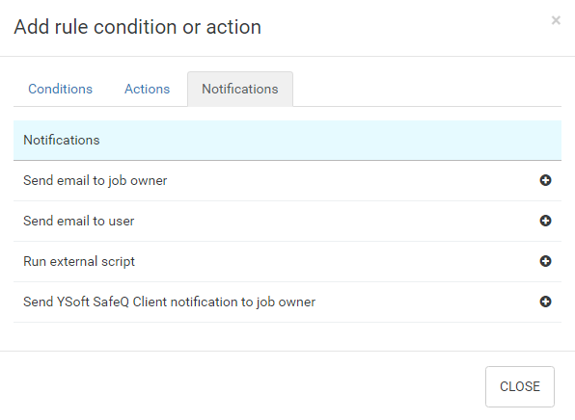Click the word CLOSE in the footer

coord(520,386)
